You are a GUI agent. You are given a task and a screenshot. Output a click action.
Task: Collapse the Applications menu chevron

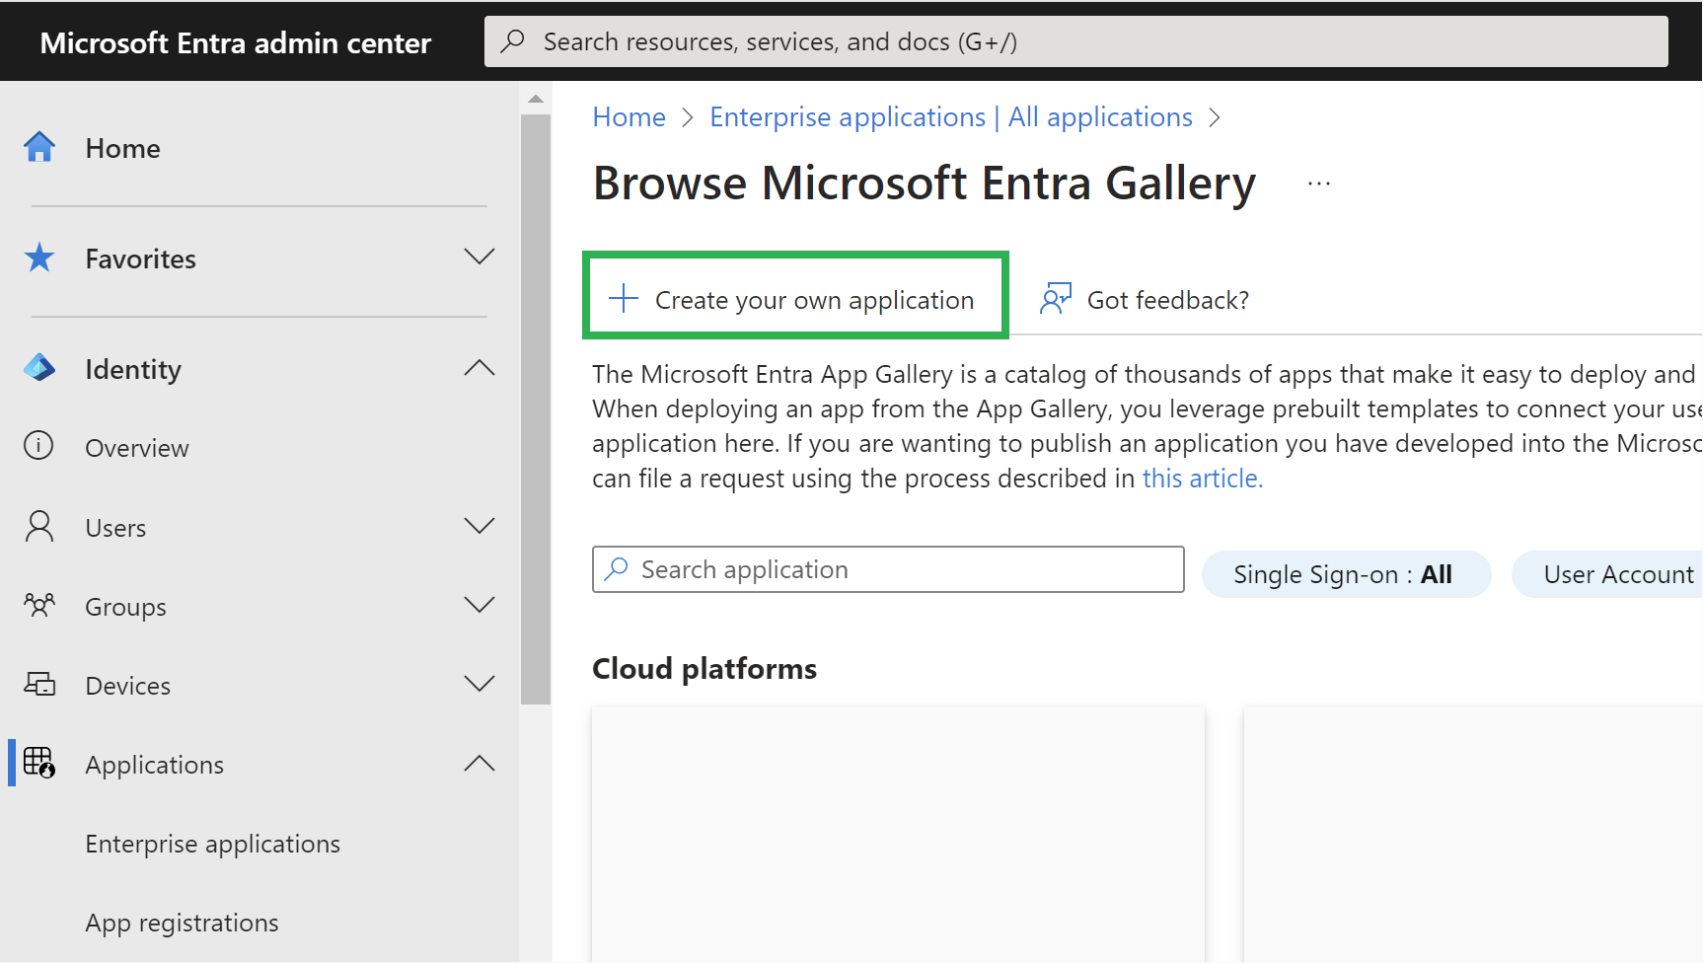[x=480, y=763]
